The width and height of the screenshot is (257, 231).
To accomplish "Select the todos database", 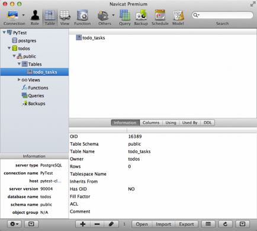I will [x=24, y=49].
